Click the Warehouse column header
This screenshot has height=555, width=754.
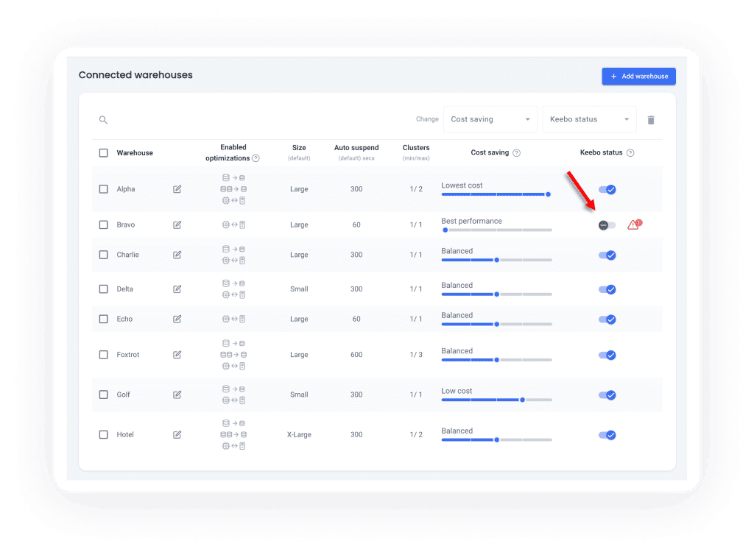point(135,153)
